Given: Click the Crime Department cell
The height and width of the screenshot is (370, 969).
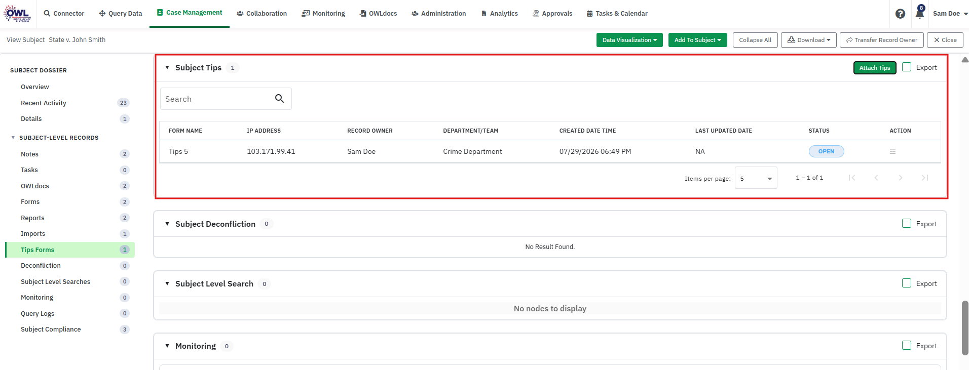Looking at the screenshot, I should pyautogui.click(x=472, y=151).
